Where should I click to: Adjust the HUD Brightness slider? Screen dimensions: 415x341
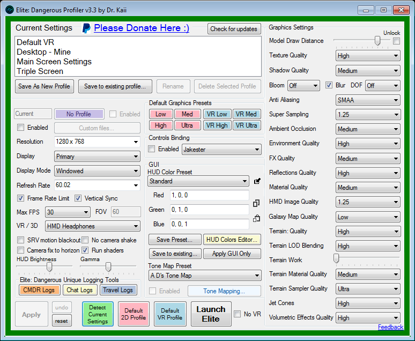pyautogui.click(x=49, y=267)
